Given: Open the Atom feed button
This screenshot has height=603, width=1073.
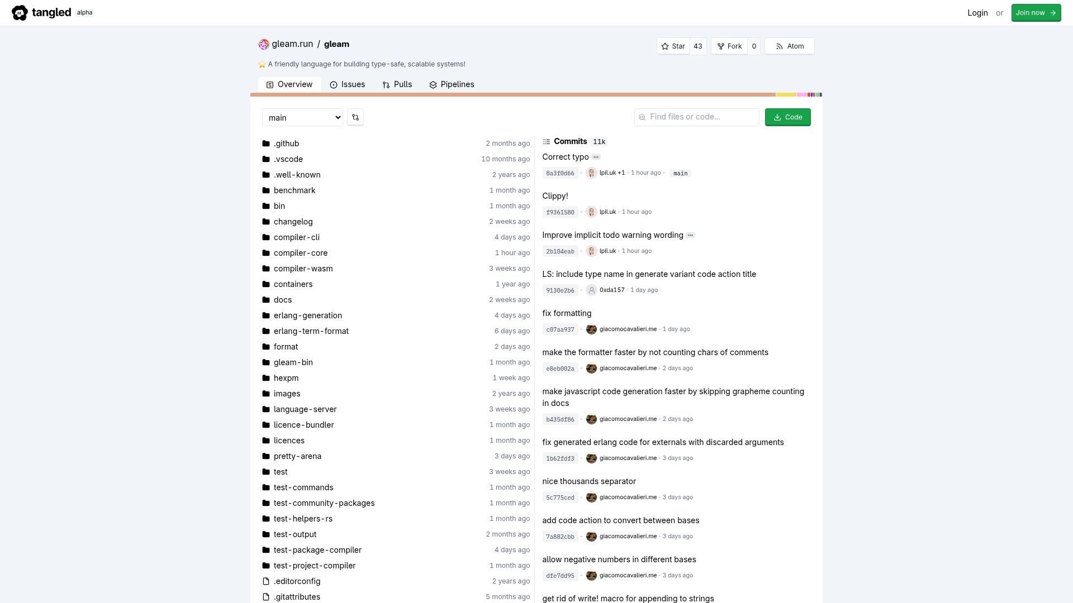Looking at the screenshot, I should 789,46.
